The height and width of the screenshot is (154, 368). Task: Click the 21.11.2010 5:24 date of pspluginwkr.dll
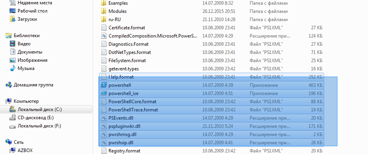tap(218, 126)
